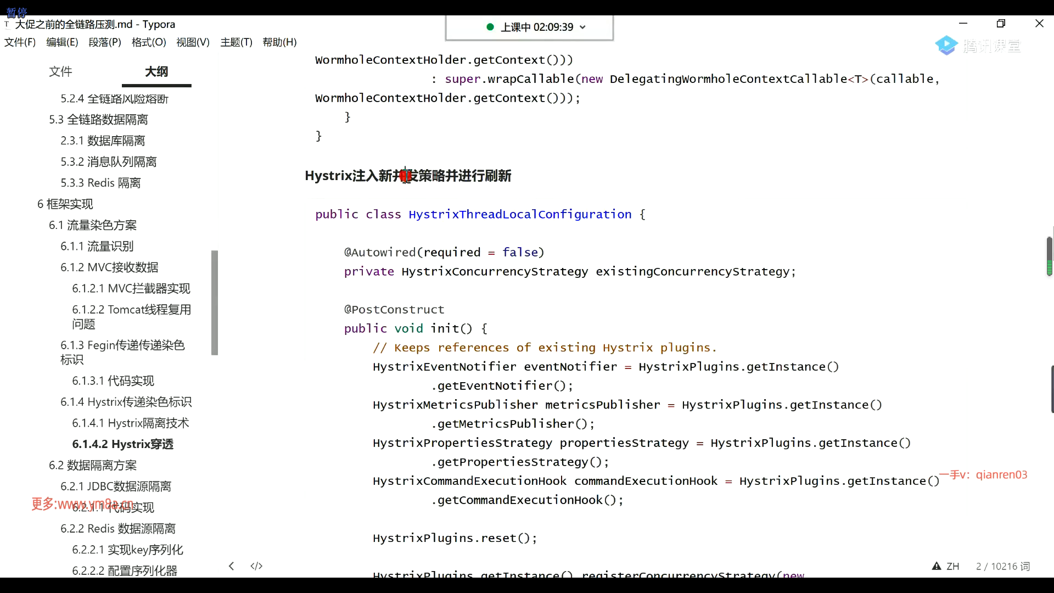Restore the Typora window size
The height and width of the screenshot is (593, 1054).
pyautogui.click(x=1001, y=24)
